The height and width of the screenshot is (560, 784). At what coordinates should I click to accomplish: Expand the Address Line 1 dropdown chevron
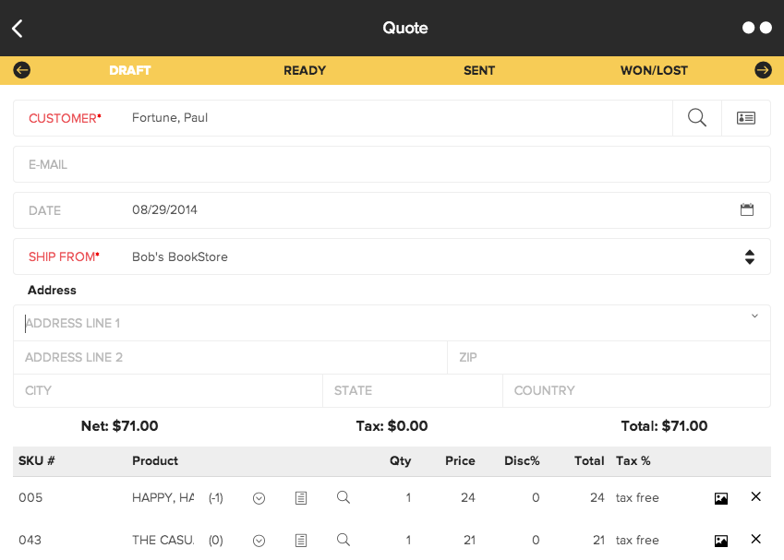pos(754,316)
